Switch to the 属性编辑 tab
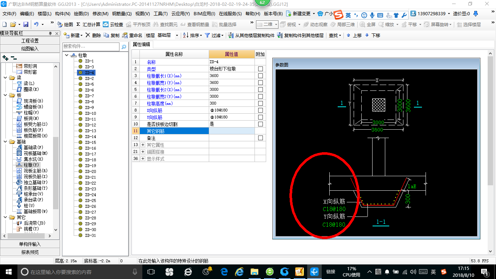This screenshot has height=279, width=496. point(142,44)
